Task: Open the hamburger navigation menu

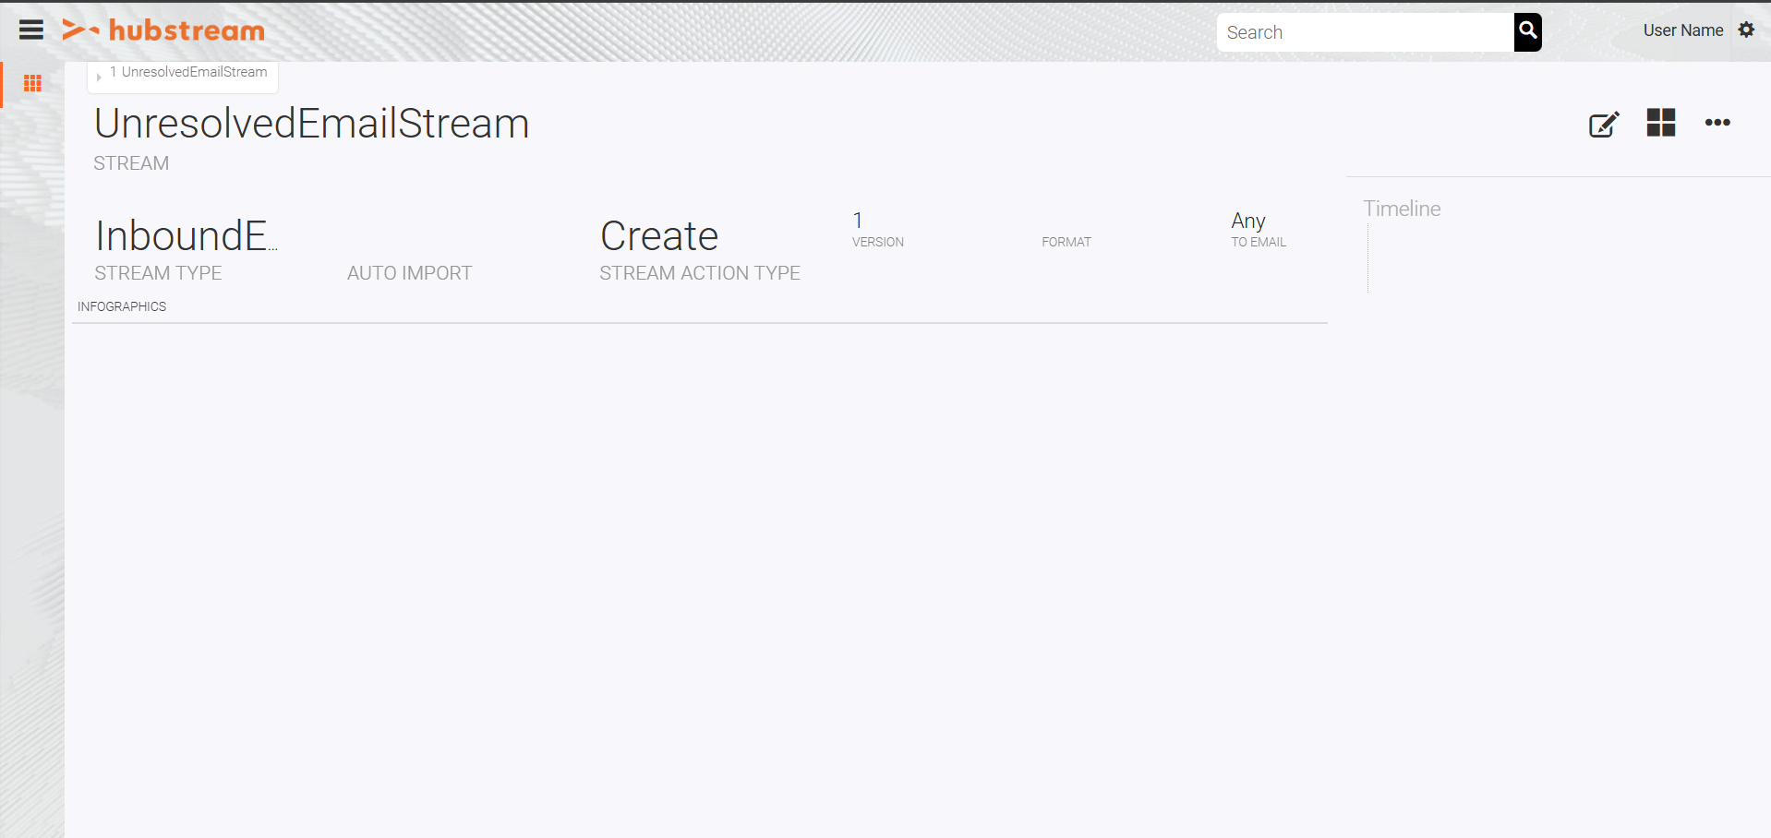Action: point(31,29)
